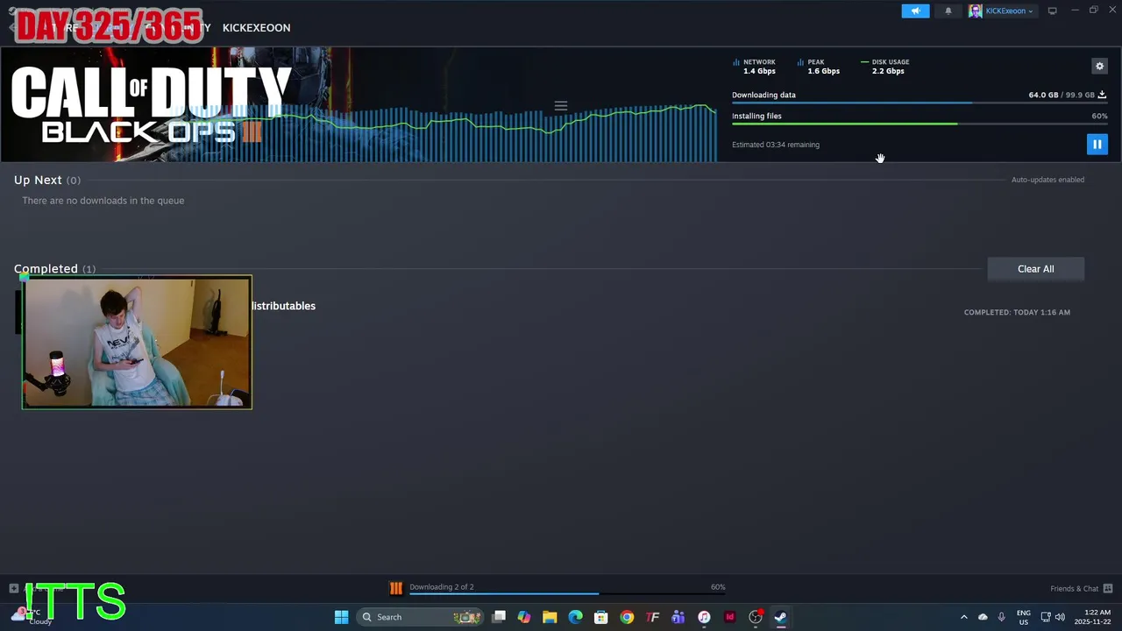Launch Copilot from the taskbar
The width and height of the screenshot is (1122, 631).
coord(524,617)
